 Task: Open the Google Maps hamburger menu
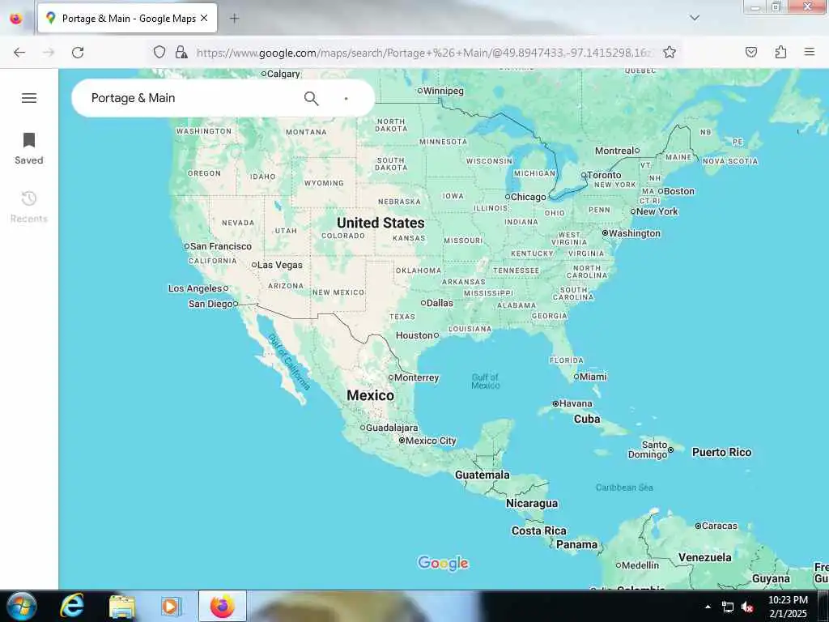click(x=29, y=98)
